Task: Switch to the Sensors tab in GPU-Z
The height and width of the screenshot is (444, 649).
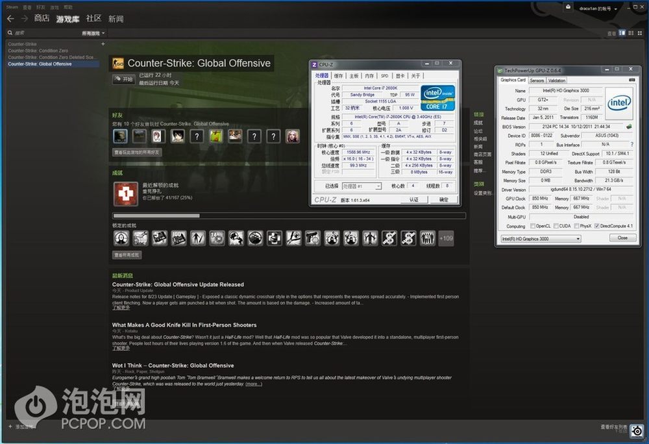Action: (x=537, y=80)
